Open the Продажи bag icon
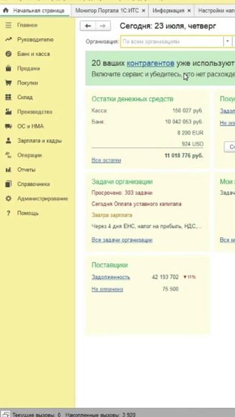Screen dimensions: 235x417 click(8, 68)
